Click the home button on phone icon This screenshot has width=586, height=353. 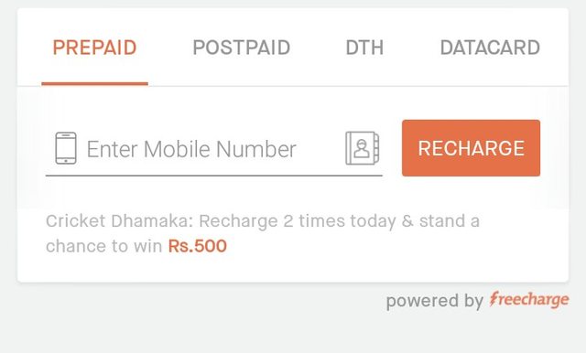click(x=66, y=161)
